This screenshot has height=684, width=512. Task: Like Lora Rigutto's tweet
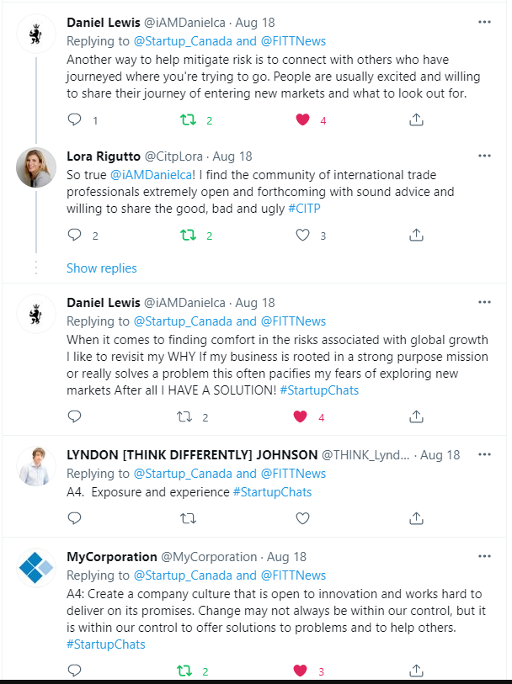(x=302, y=236)
